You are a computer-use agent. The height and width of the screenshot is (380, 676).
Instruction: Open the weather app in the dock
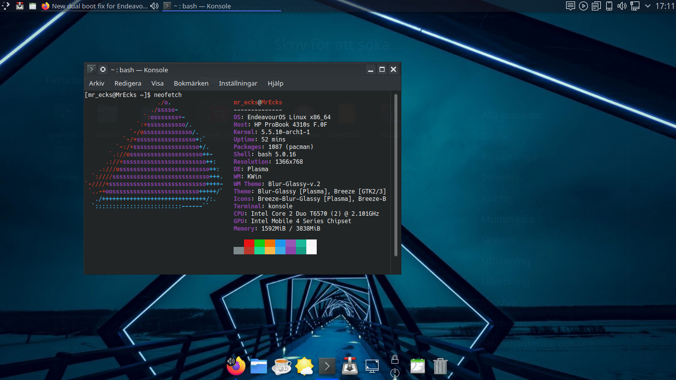tap(304, 366)
